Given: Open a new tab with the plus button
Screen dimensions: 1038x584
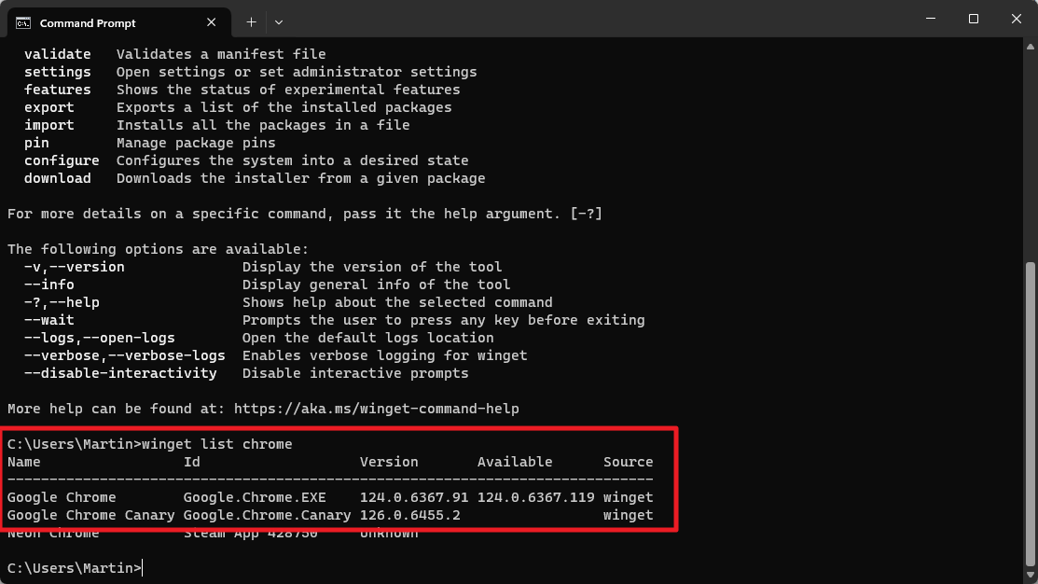Looking at the screenshot, I should point(251,21).
